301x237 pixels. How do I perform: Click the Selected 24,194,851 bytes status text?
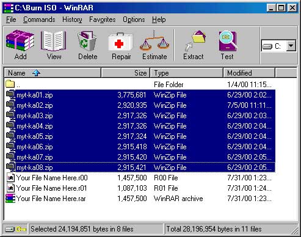tap(82, 229)
